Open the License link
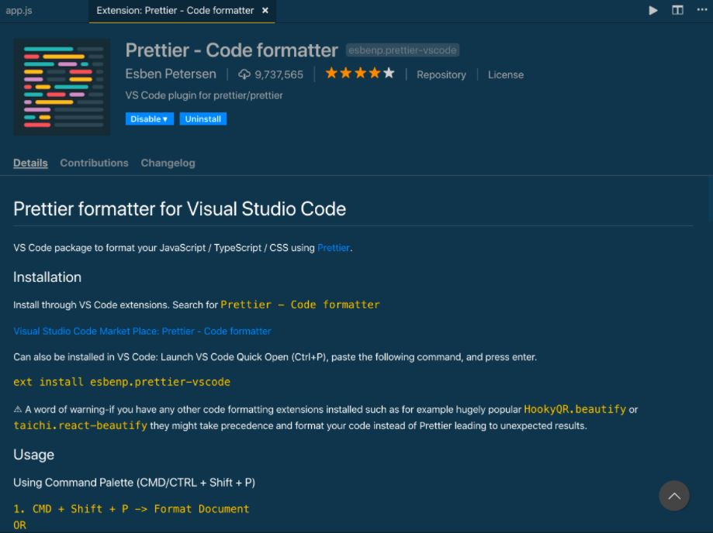 click(506, 74)
